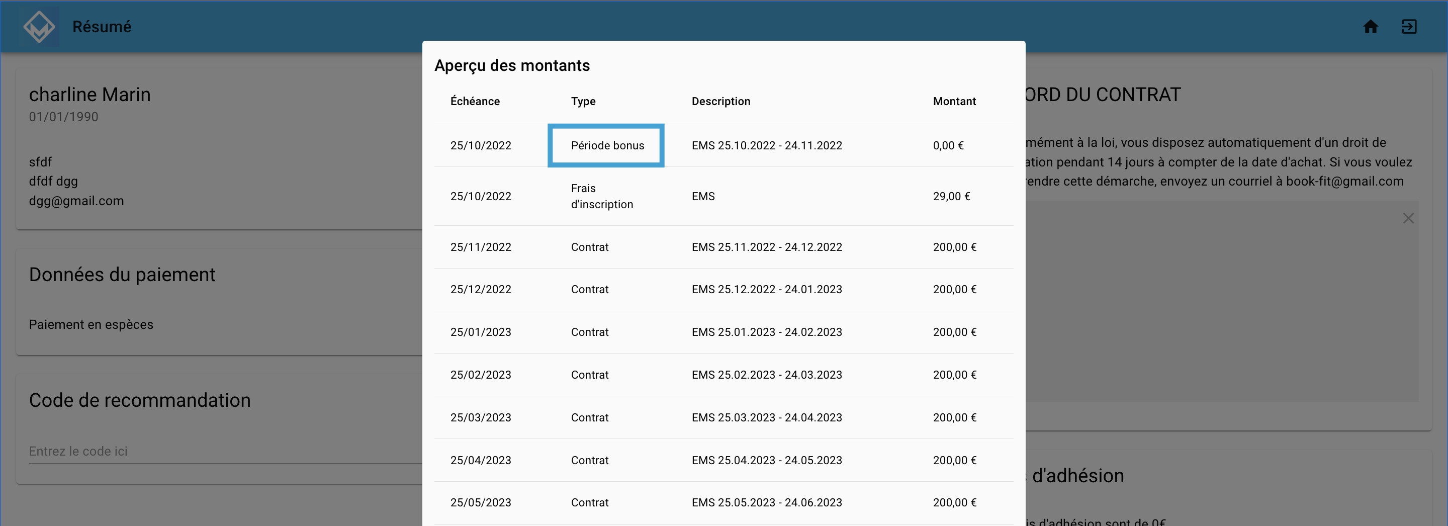Click the EMS description in inscription row
The image size is (1448, 526).
(x=703, y=196)
